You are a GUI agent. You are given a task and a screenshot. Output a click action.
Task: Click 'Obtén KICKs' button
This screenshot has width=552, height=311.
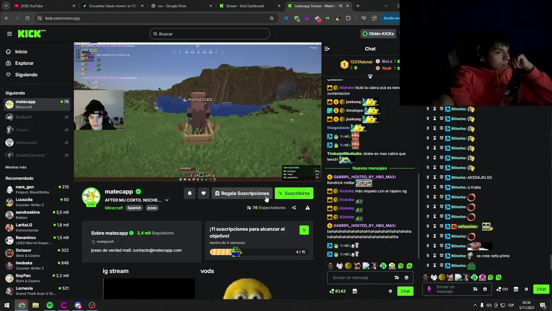(378, 34)
